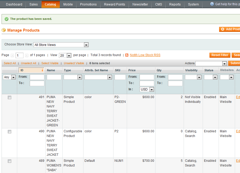The image size is (240, 173).
Task: Click the Unselect All link
Action: point(29,63)
